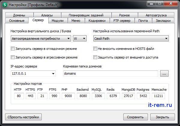Screen dimensions: 180x126
Task: Open the Меню tab
Action: [76, 21]
